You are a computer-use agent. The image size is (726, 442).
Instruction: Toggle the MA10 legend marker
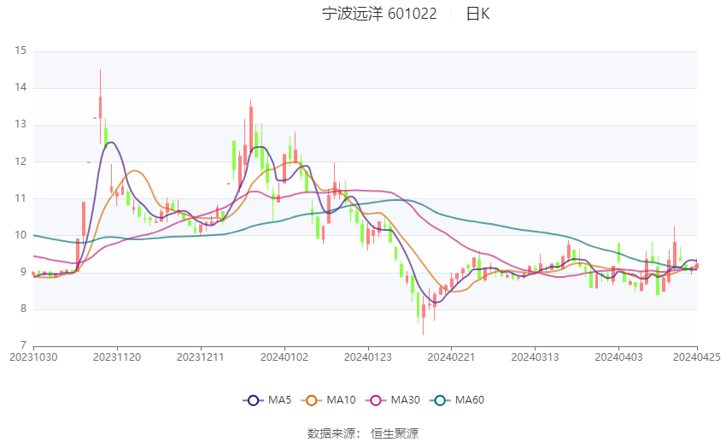312,400
